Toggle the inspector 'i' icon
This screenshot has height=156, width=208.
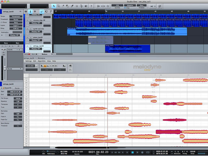30,12
